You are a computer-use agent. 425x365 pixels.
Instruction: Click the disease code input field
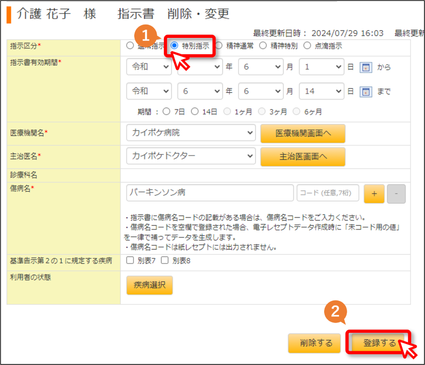point(328,193)
